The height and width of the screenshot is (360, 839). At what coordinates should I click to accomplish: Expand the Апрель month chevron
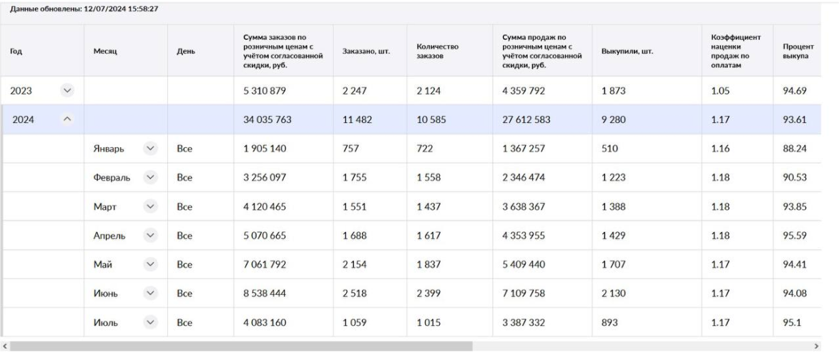point(151,235)
